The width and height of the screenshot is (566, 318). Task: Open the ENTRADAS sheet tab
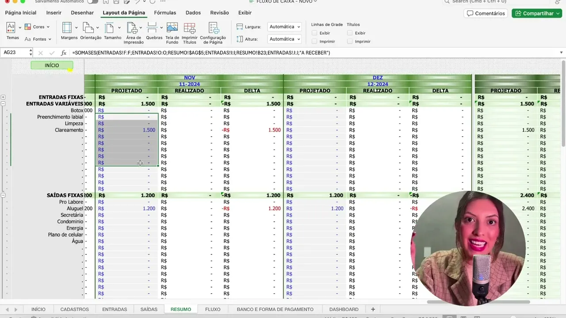(x=115, y=309)
